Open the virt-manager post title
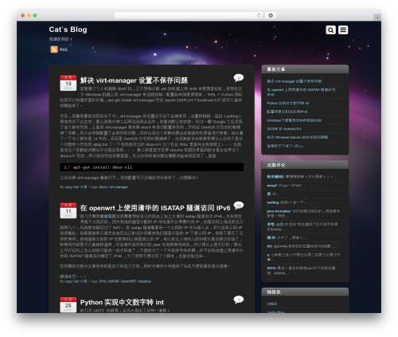Viewport: 398px width, 337px height. click(134, 80)
